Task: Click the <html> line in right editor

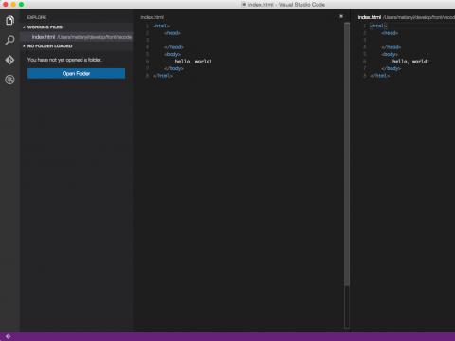Action: pos(378,26)
